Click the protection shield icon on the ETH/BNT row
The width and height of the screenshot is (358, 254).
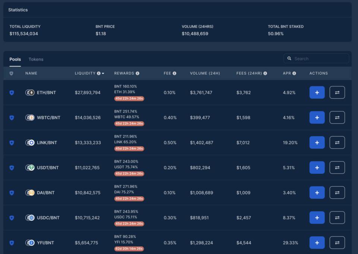click(12, 92)
